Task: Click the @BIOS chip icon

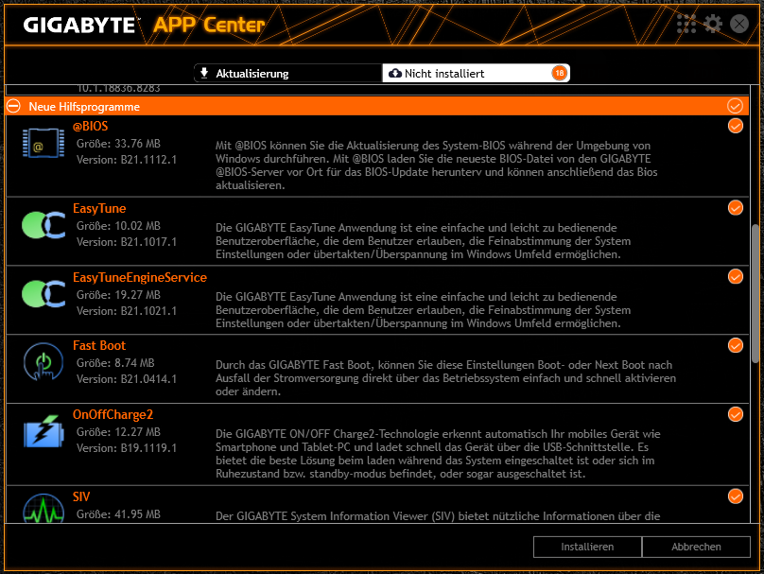Action: (x=43, y=143)
